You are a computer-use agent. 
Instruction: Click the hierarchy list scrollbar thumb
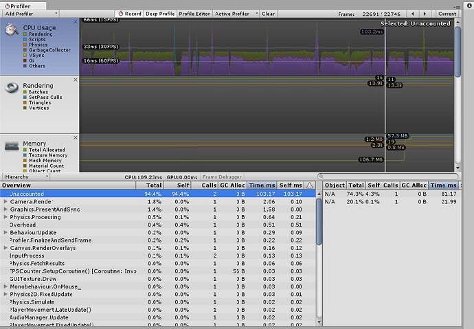pyautogui.click(x=319, y=222)
